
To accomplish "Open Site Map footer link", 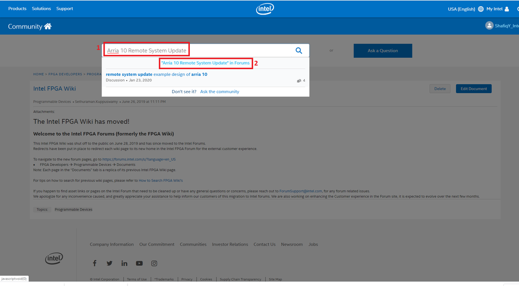I will click(x=276, y=279).
